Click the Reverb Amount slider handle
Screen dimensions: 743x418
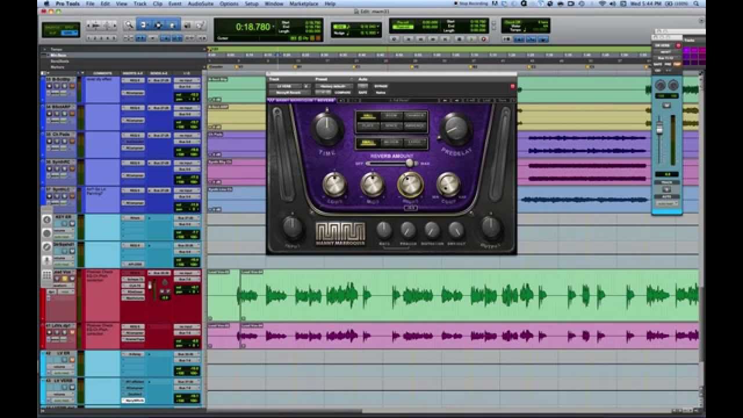[x=410, y=163]
